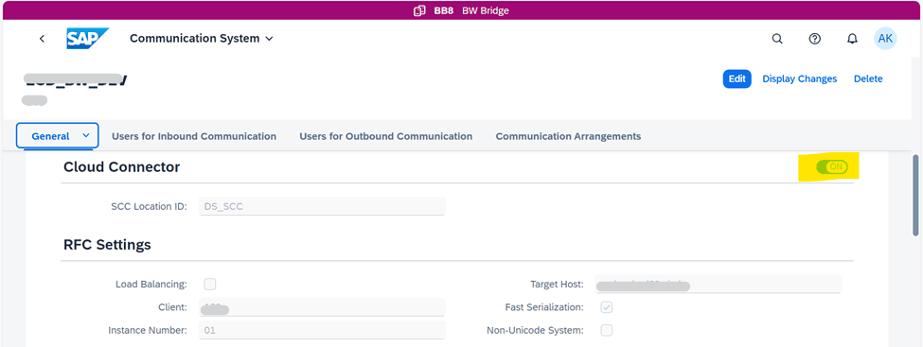Uncheck the Fast Serialization checkbox
Viewport: 923px width, 347px height.
606,307
